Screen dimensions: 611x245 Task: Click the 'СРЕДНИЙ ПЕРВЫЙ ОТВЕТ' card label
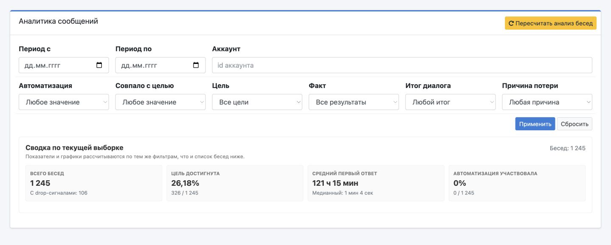(x=345, y=173)
